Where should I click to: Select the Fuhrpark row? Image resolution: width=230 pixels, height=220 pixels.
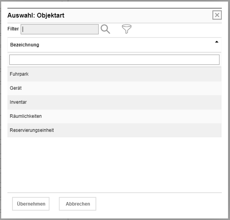(114, 74)
